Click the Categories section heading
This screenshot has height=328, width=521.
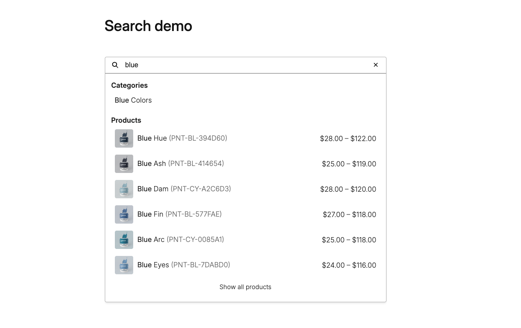tap(129, 86)
